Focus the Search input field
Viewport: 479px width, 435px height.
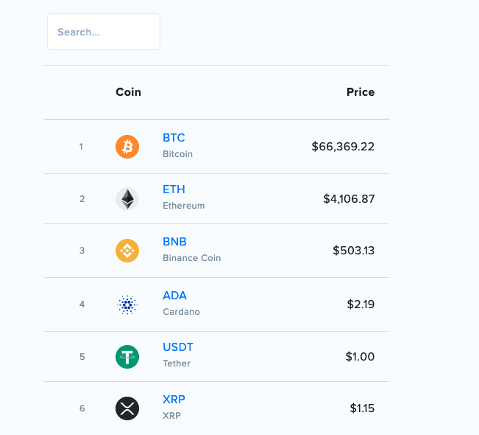104,32
